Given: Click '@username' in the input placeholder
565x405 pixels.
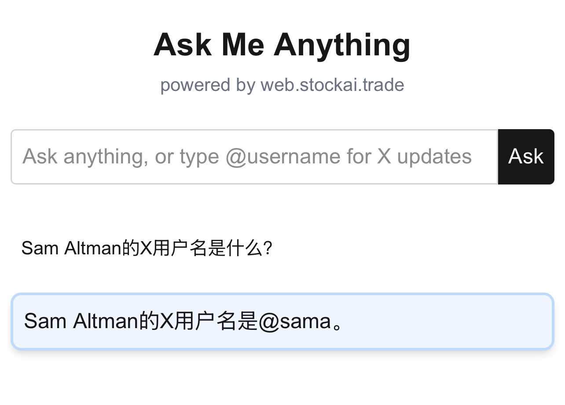Looking at the screenshot, I should click(x=283, y=156).
